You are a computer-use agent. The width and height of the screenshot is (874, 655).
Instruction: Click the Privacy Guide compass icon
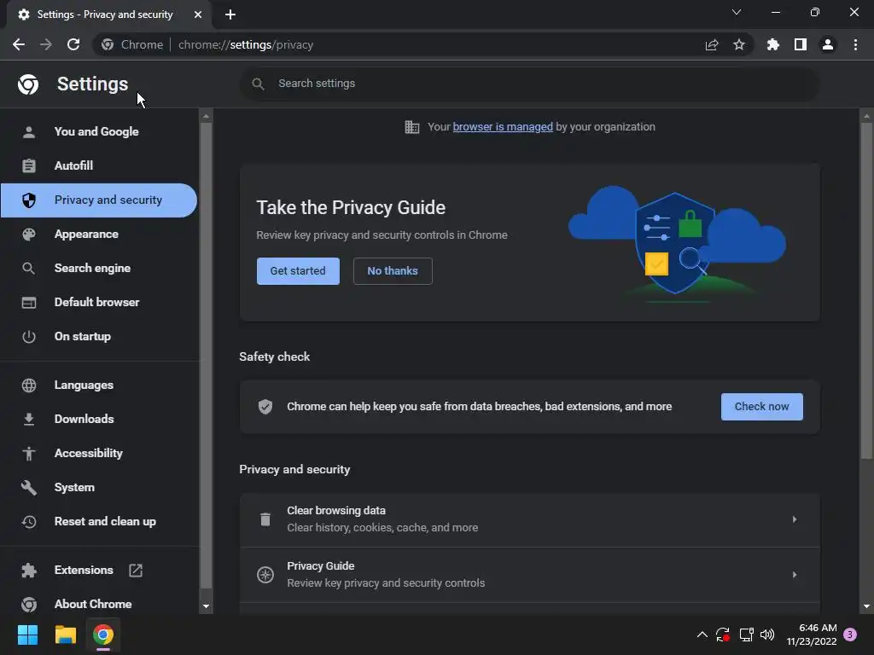click(x=265, y=575)
